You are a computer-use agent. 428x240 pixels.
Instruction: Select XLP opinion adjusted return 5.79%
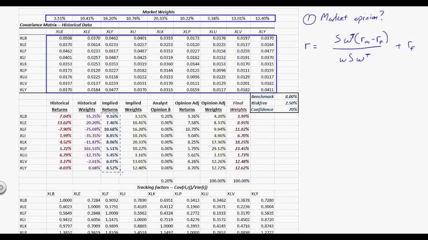193,148
